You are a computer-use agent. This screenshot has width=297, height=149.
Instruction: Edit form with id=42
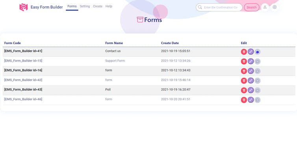[x=251, y=80]
